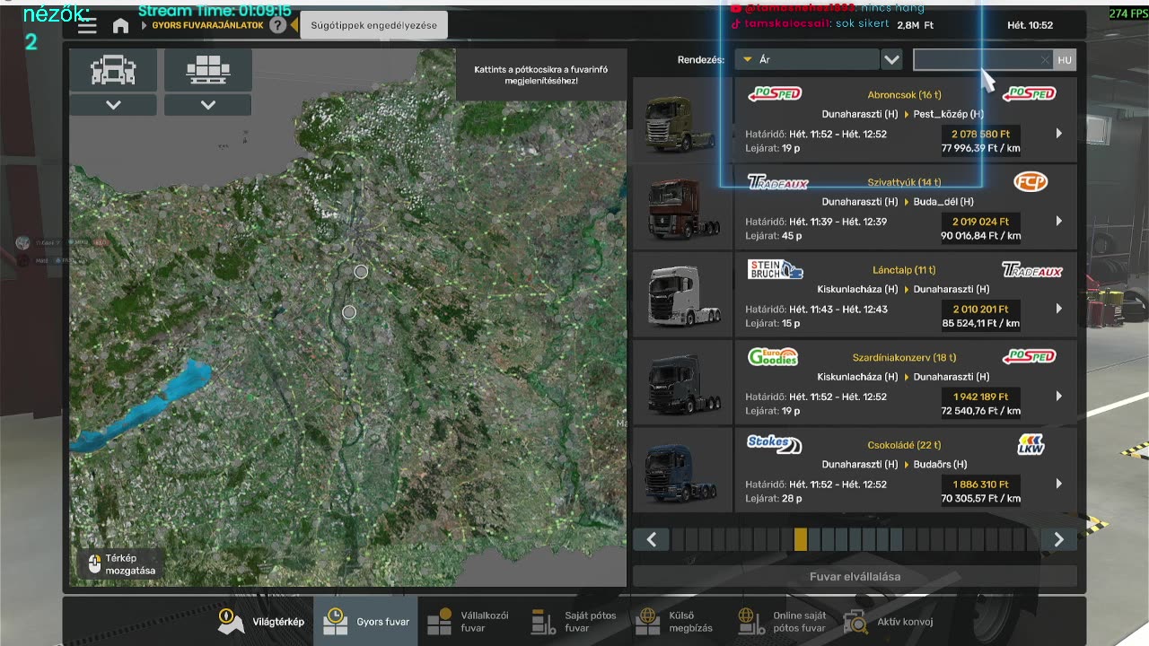Click the home icon in top bar
1149x646 pixels.
(120, 26)
